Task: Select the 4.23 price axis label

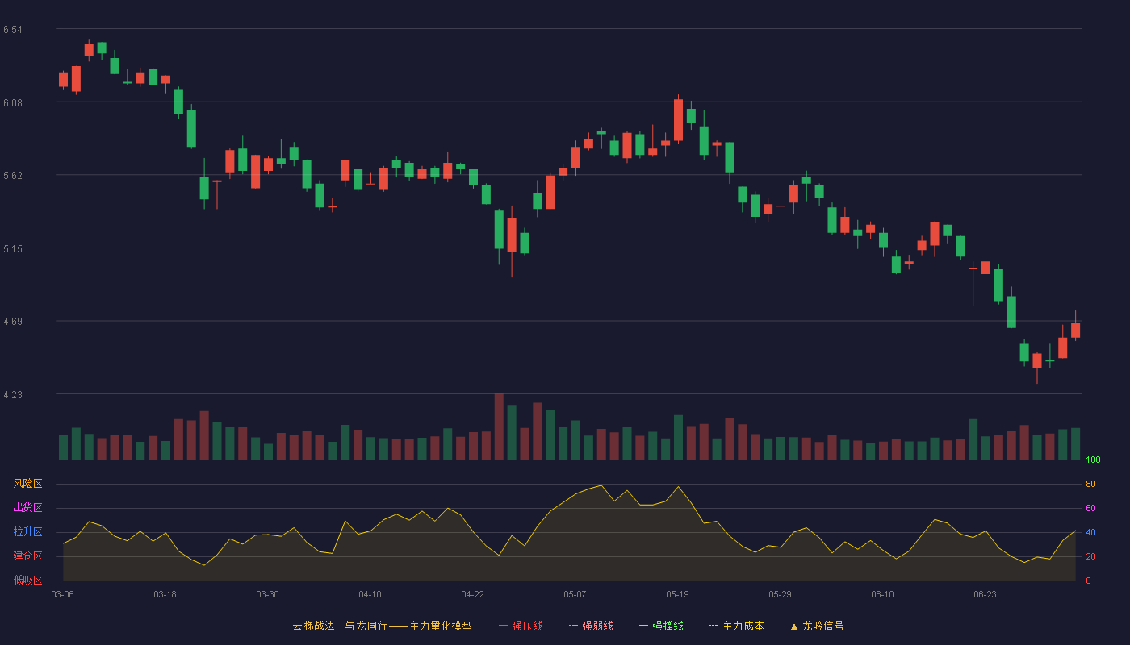Action: [x=12, y=395]
